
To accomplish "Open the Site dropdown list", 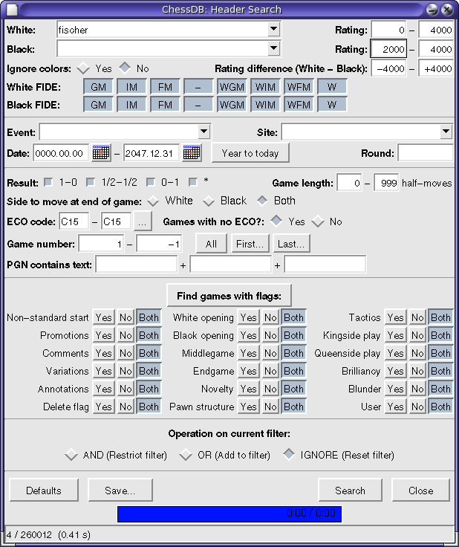I will click(x=446, y=132).
